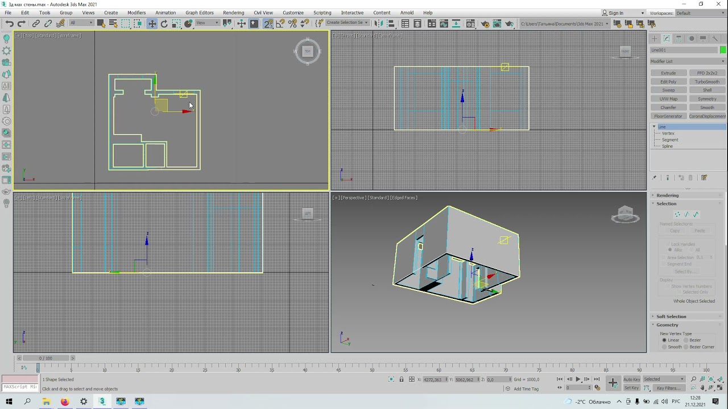Select Smooth new vertex type
The image size is (728, 409).
tap(672, 347)
